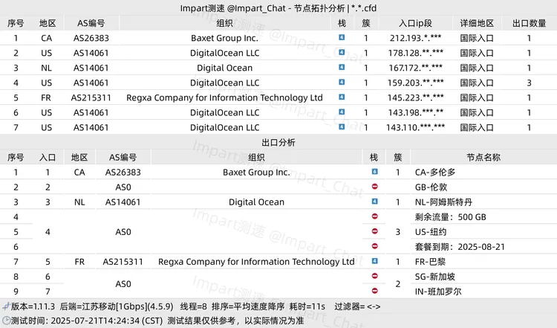Click the 入口ip段 column header
The width and height of the screenshot is (557, 328).
coord(415,23)
